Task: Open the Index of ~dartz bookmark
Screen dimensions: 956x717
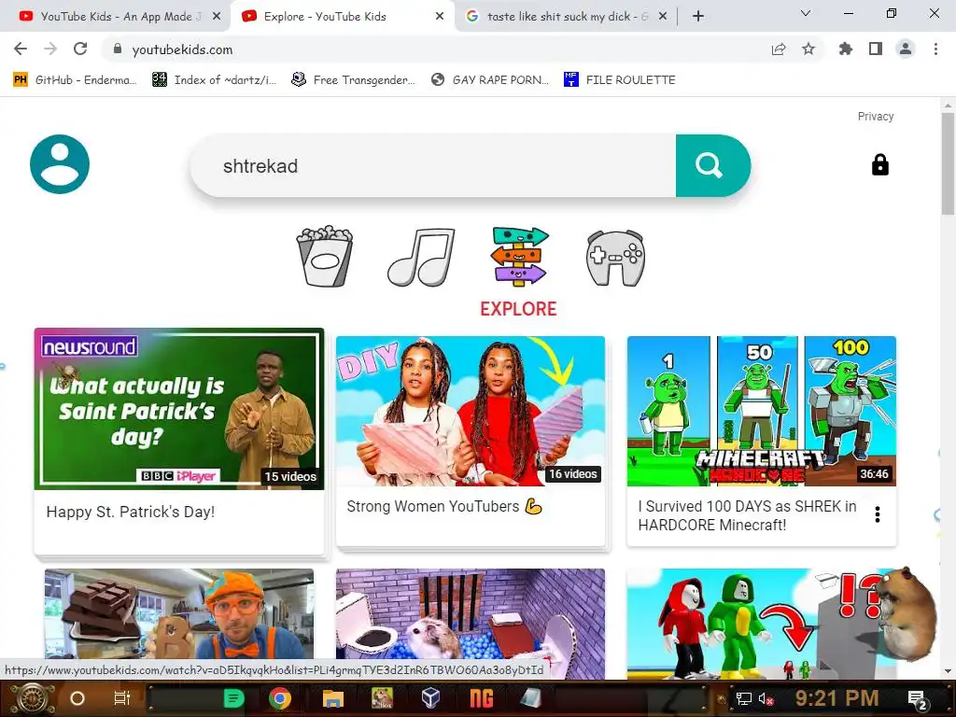Action: pos(215,80)
